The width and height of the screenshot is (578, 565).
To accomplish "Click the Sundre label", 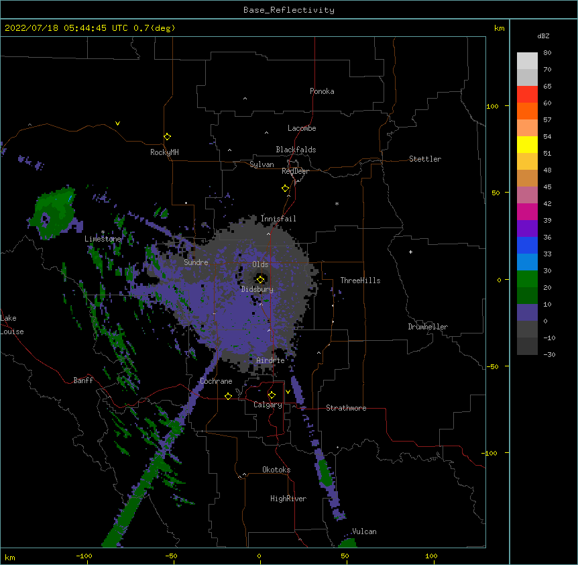I will coord(196,262).
